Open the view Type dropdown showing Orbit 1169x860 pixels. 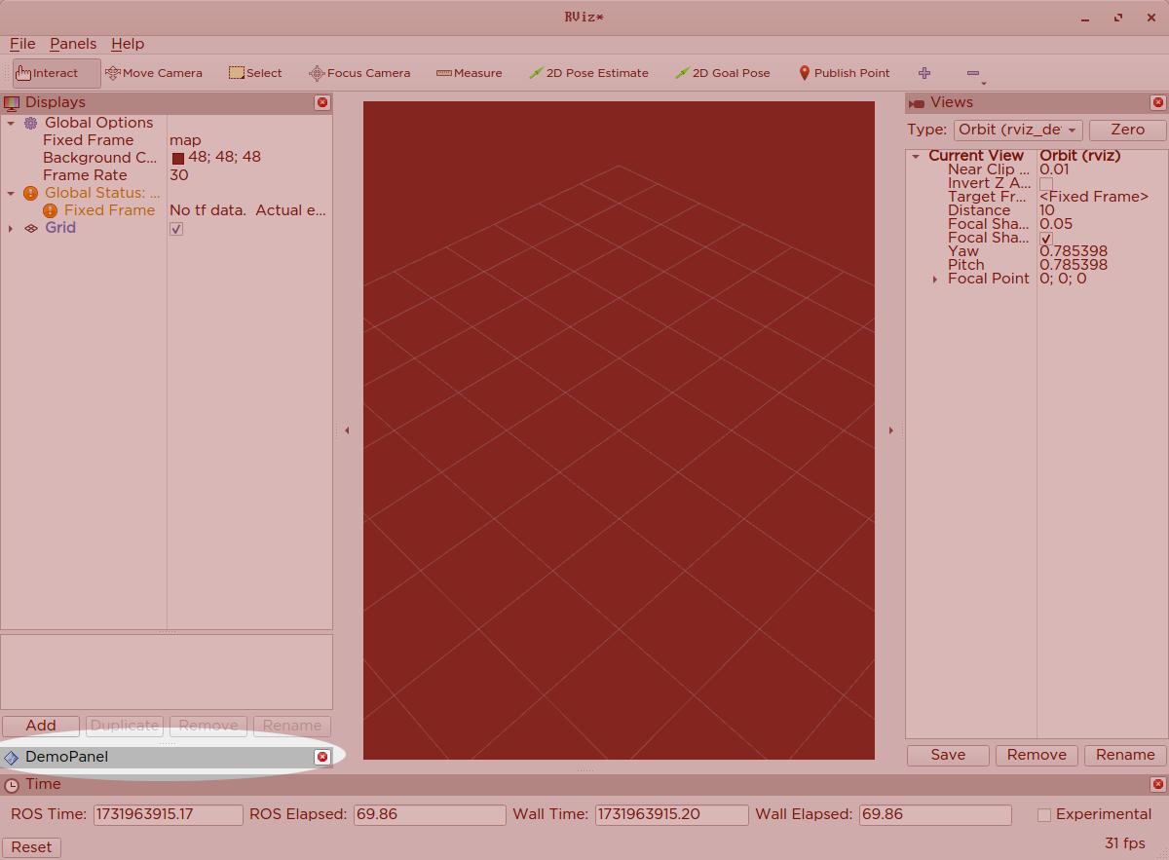(1018, 130)
